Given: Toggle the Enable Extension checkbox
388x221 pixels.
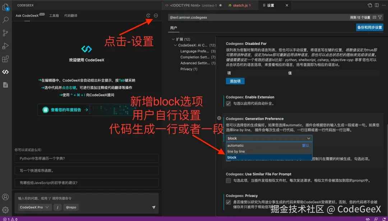Looking at the screenshot, I should pos(228,104).
